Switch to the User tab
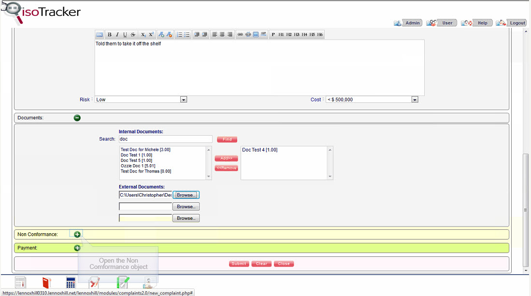Image resolution: width=531 pixels, height=296 pixels. click(447, 22)
